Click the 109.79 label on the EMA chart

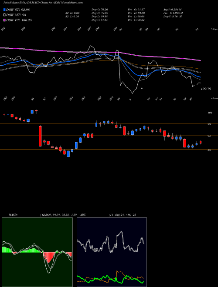pyautogui.click(x=206, y=89)
